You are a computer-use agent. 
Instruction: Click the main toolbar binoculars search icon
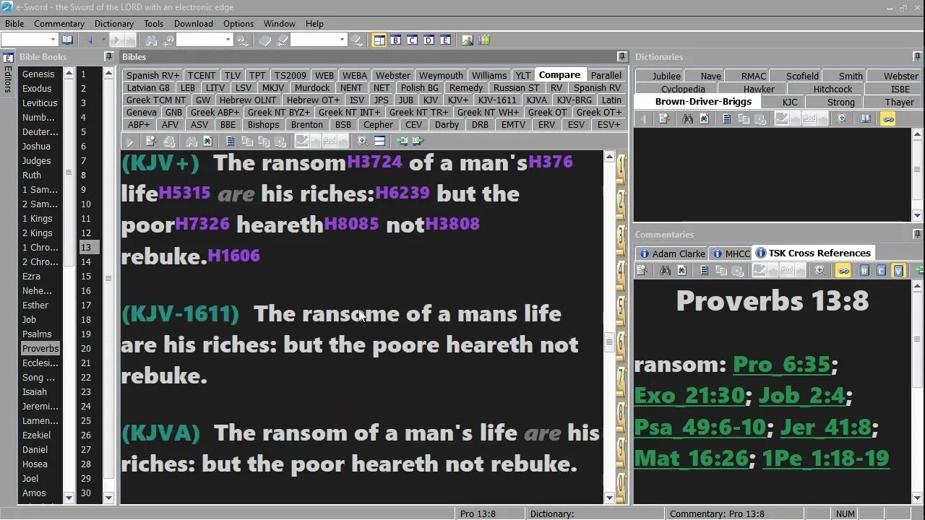tap(151, 40)
